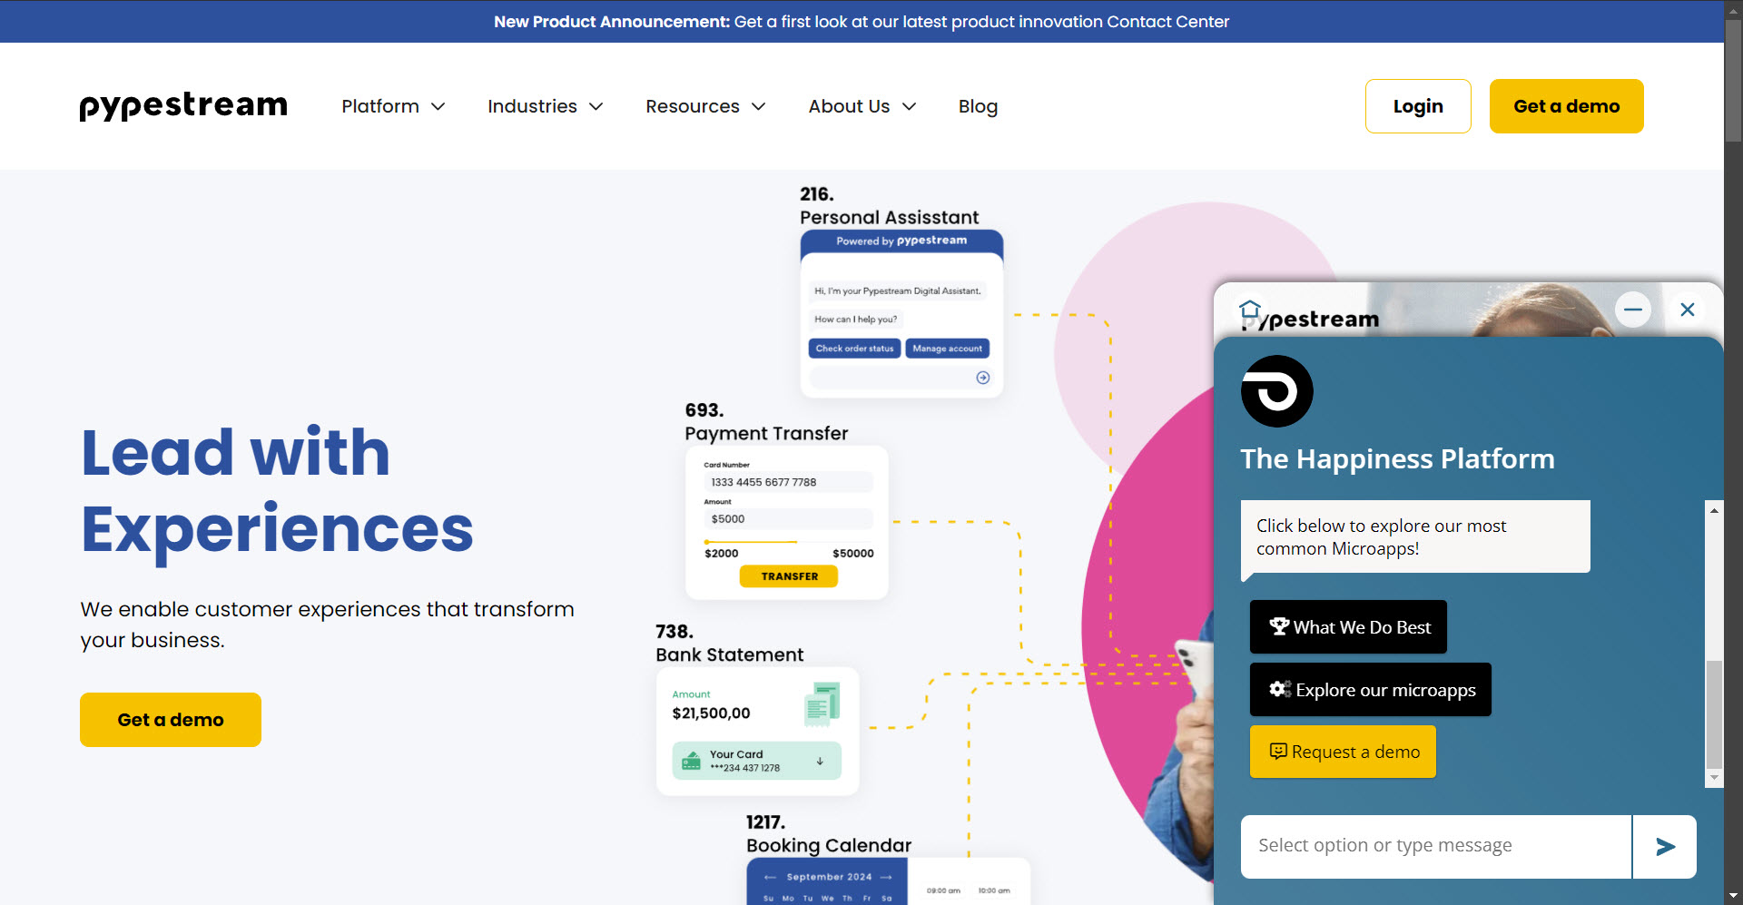This screenshot has width=1743, height=905.
Task: Click the circular arrow in Personal Assistant card
Action: (982, 378)
